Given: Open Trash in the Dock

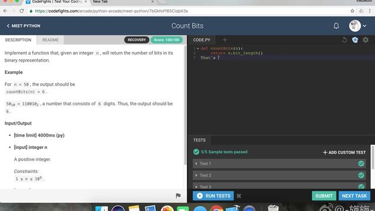Looking at the screenshot, I should (x=273, y=208).
